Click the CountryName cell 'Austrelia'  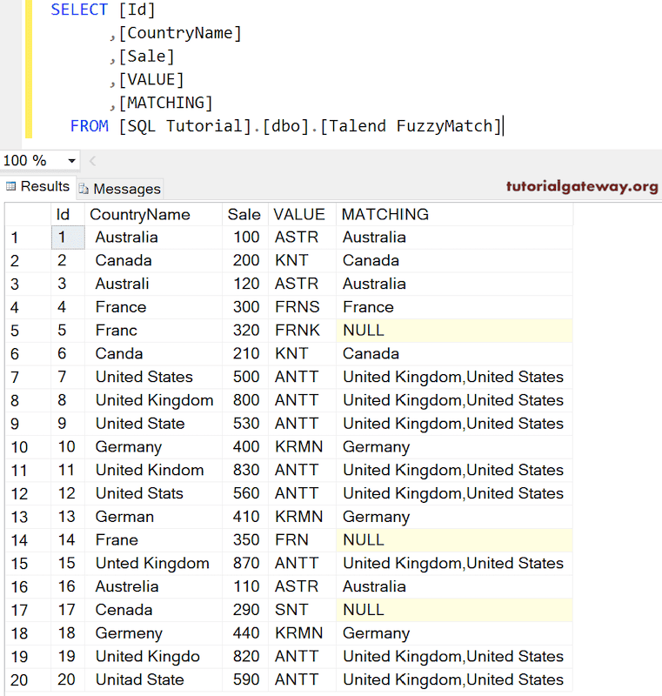153,586
